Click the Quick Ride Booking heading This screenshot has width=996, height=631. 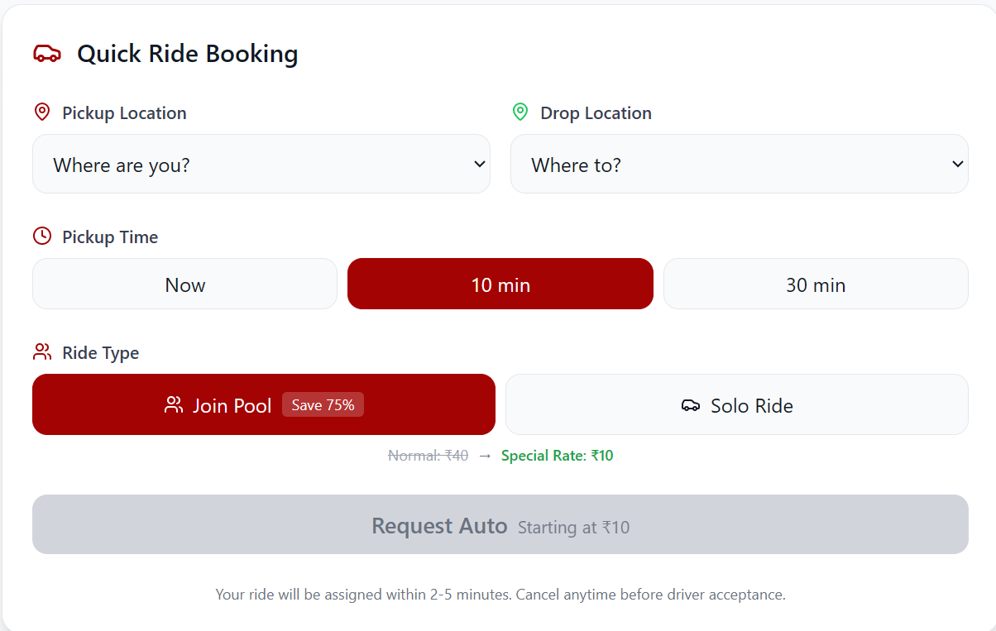(x=188, y=54)
